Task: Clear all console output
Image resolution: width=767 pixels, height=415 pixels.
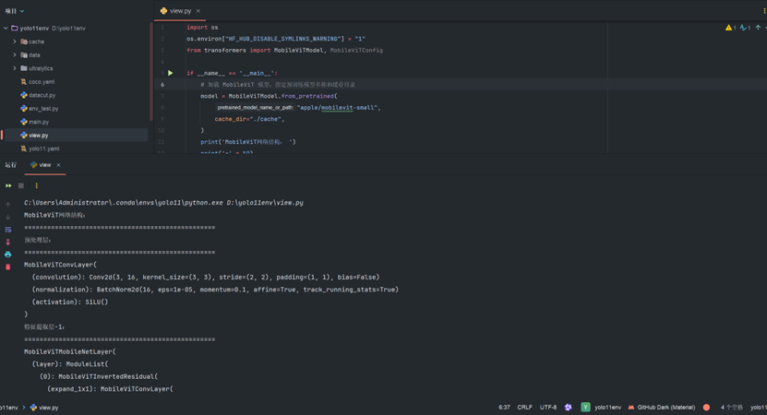Action: [x=7, y=267]
